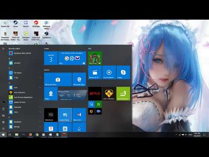Open the green Acer Product Registration tile

click(x=123, y=94)
